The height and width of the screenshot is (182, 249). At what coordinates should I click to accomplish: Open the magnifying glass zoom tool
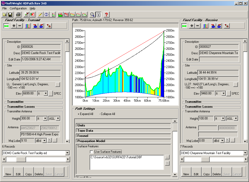tap(92, 15)
